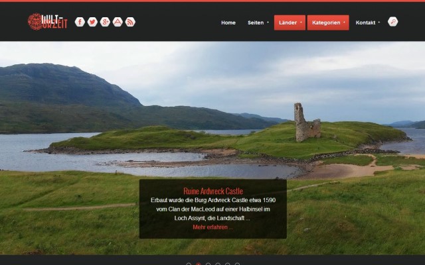Follow the 'Mehr erfahren ...' link
This screenshot has width=425, height=265.
coord(212,227)
